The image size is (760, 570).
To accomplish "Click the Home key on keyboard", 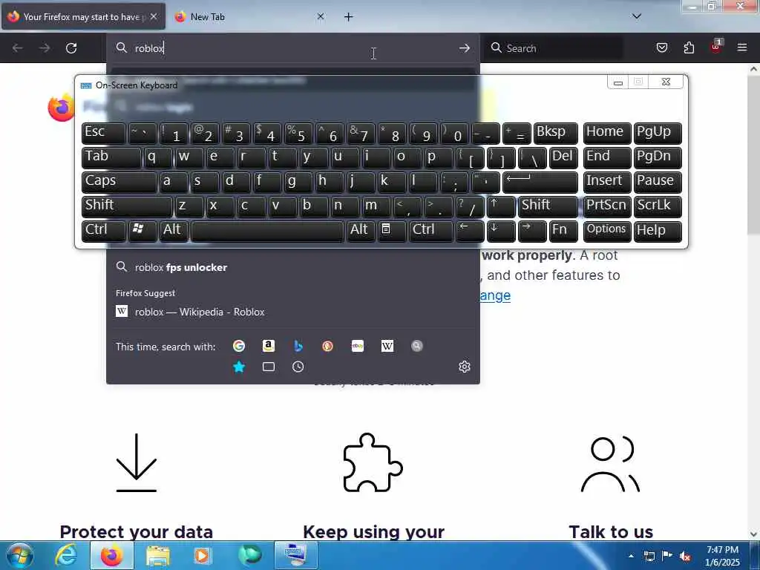I will pyautogui.click(x=607, y=134).
